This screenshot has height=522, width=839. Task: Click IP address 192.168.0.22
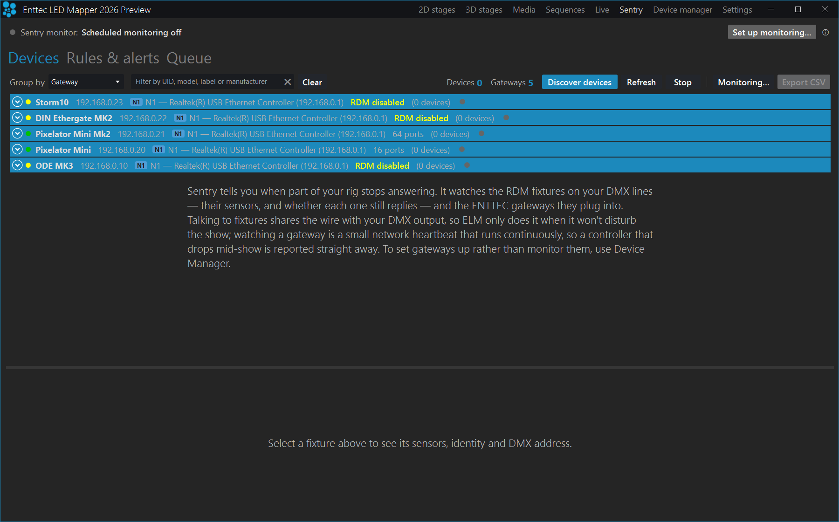tap(143, 118)
